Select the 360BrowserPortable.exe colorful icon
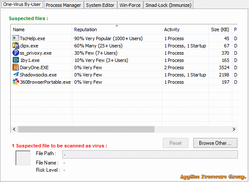Screen dimensions: 249x182 (x=16, y=82)
